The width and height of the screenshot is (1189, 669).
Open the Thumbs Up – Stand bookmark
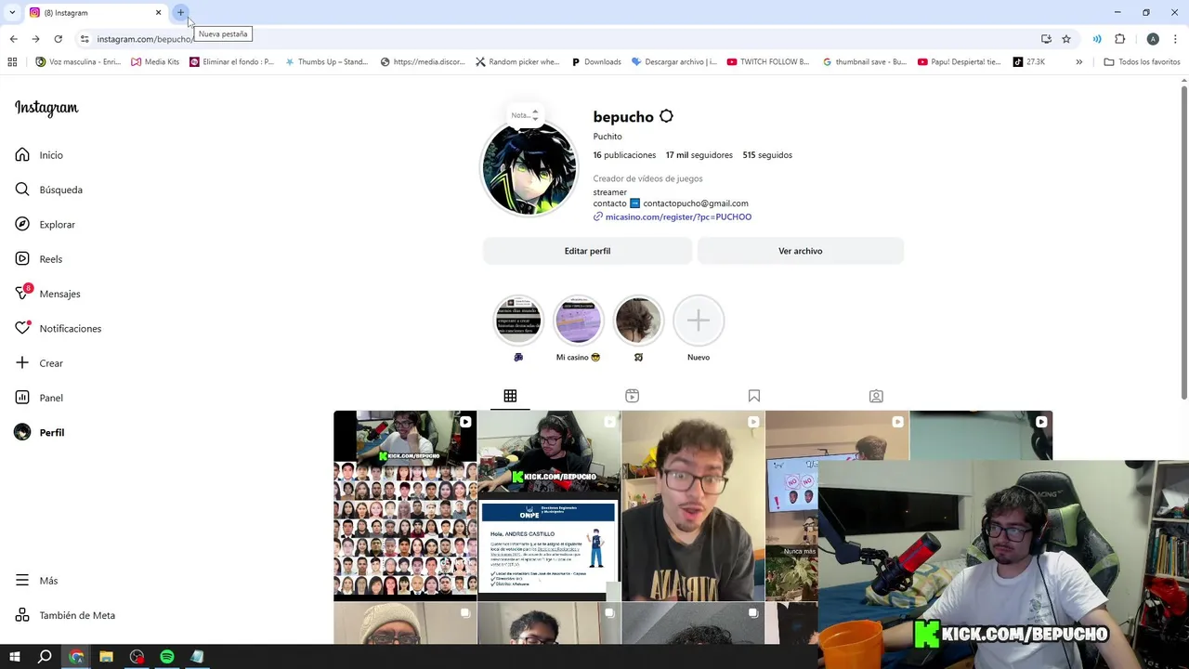coord(327,62)
